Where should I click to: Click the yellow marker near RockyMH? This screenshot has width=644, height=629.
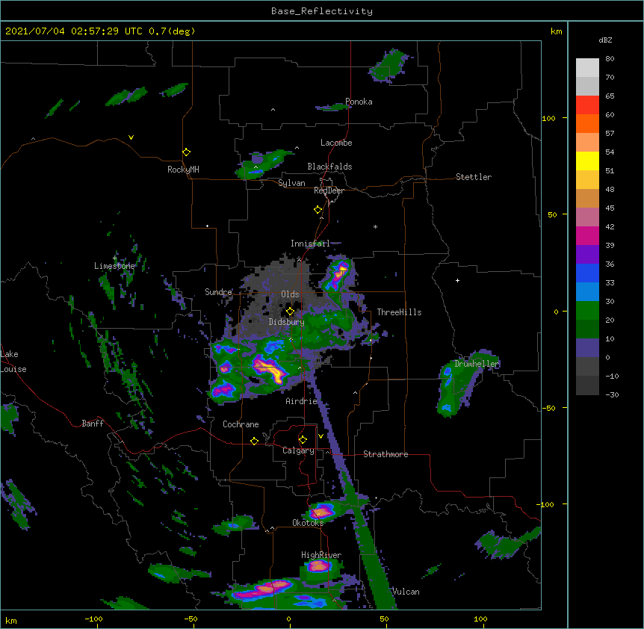pos(186,152)
